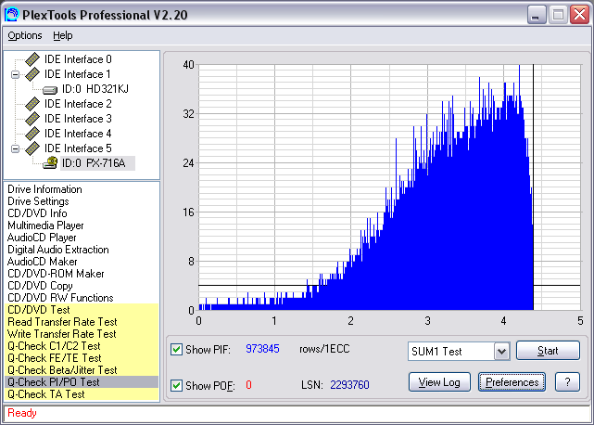Click the IDE Interface 0 chip icon
Image resolution: width=594 pixels, height=425 pixels.
click(x=32, y=59)
